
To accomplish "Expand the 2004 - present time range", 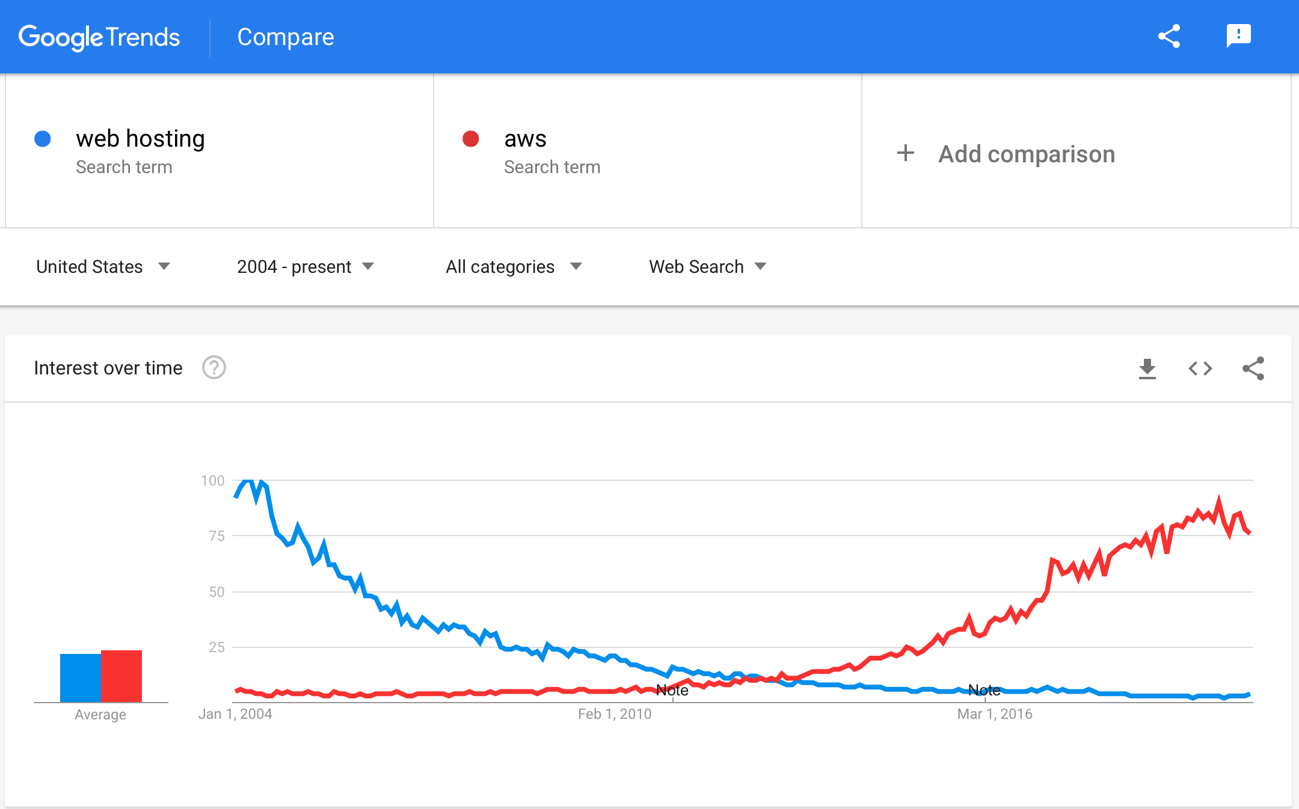I will point(305,266).
